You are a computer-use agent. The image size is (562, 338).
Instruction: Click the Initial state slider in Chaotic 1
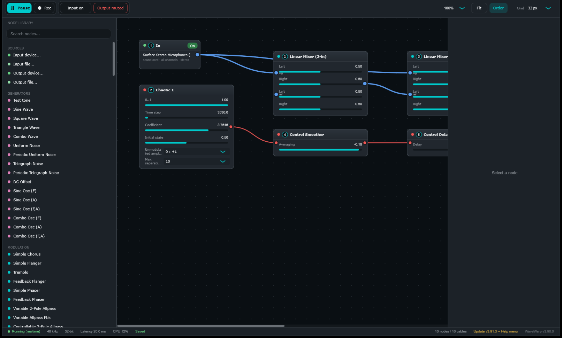[187, 143]
